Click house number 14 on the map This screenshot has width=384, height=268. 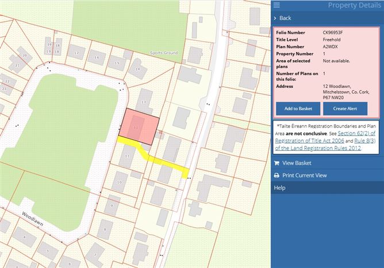[137, 69]
